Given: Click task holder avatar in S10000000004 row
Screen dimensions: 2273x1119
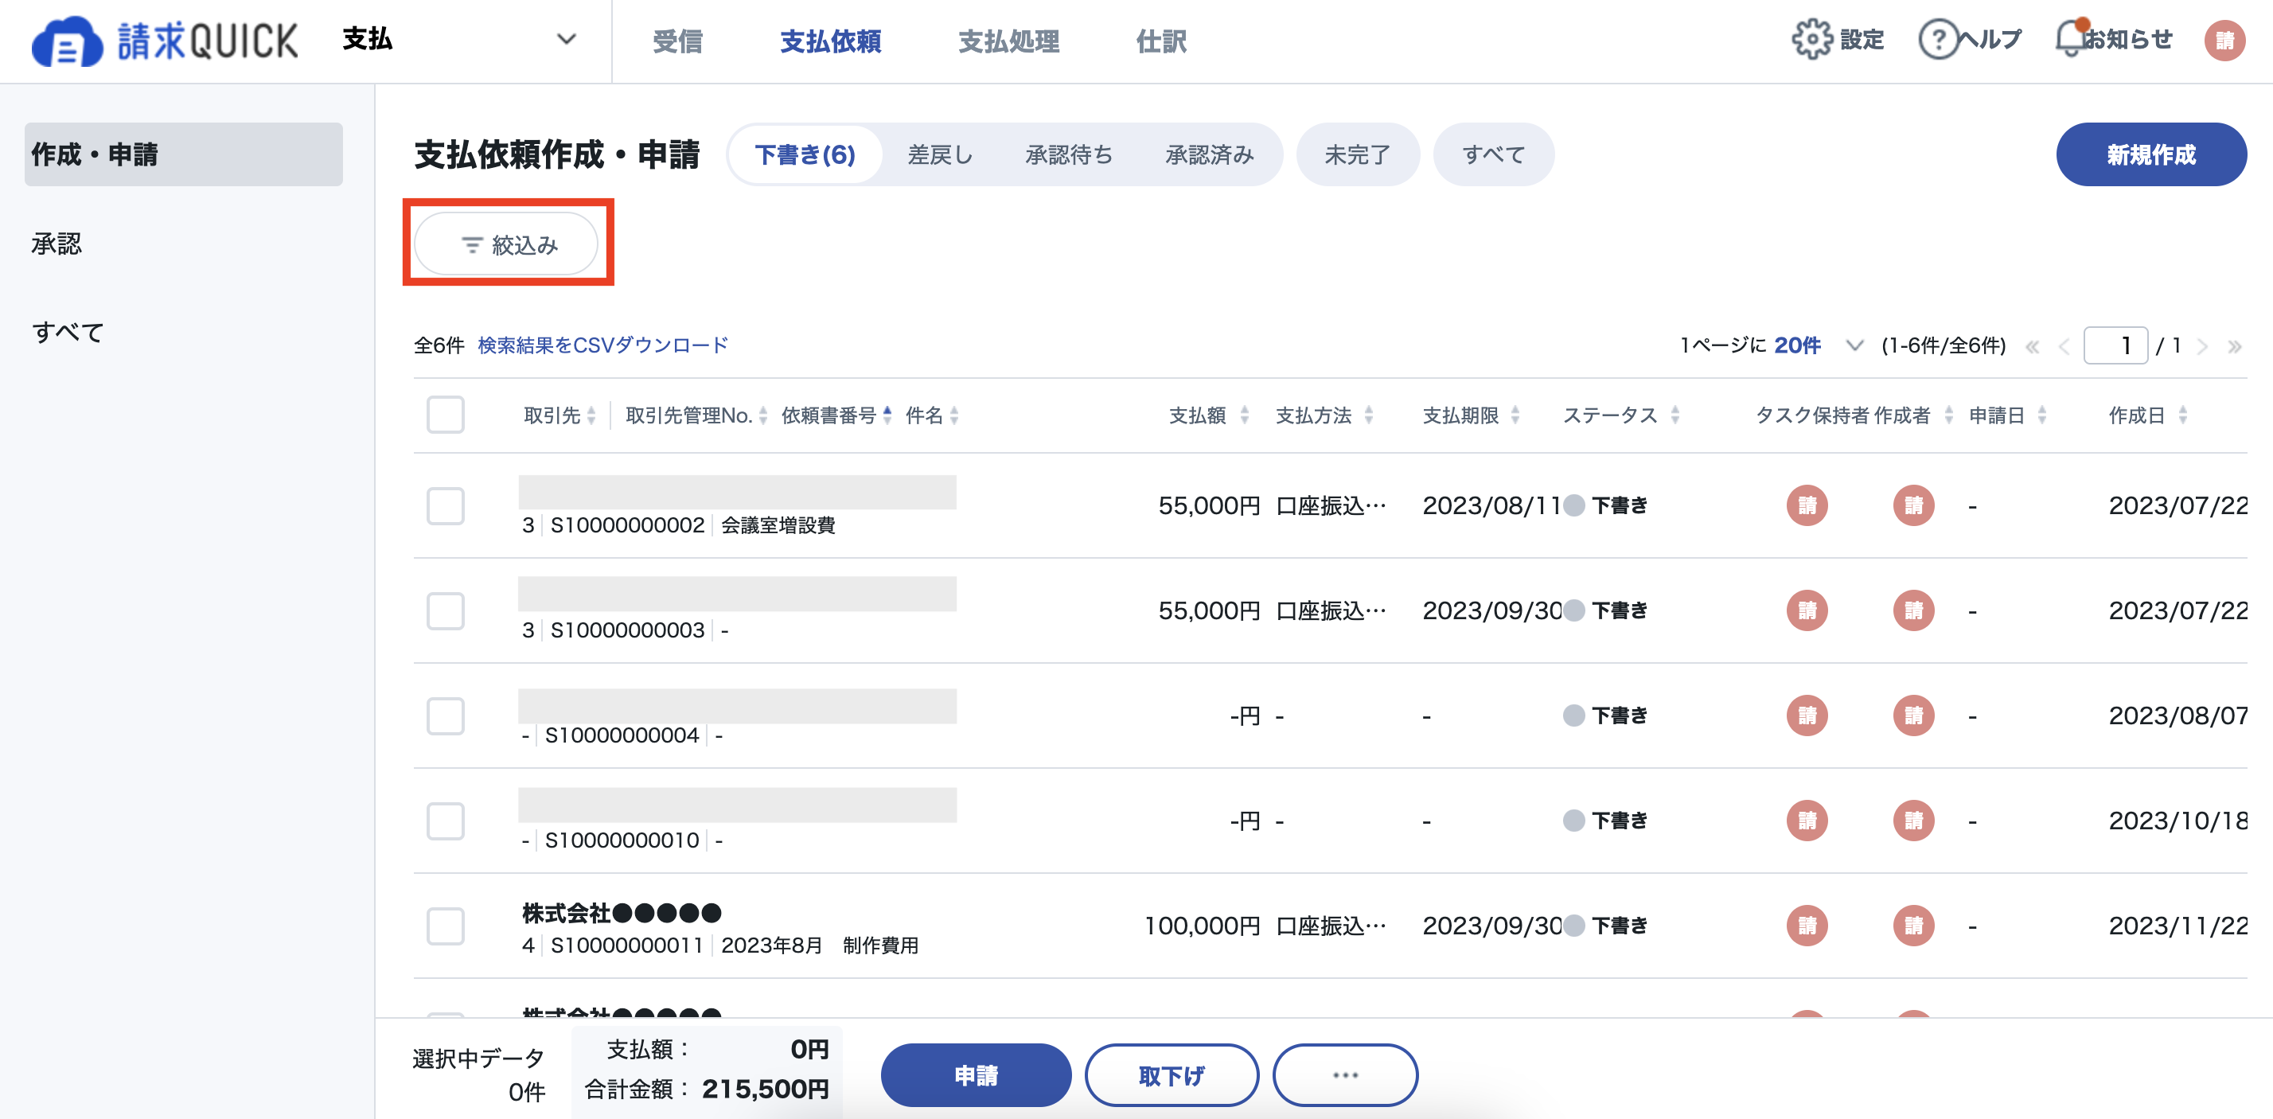Looking at the screenshot, I should pyautogui.click(x=1807, y=715).
